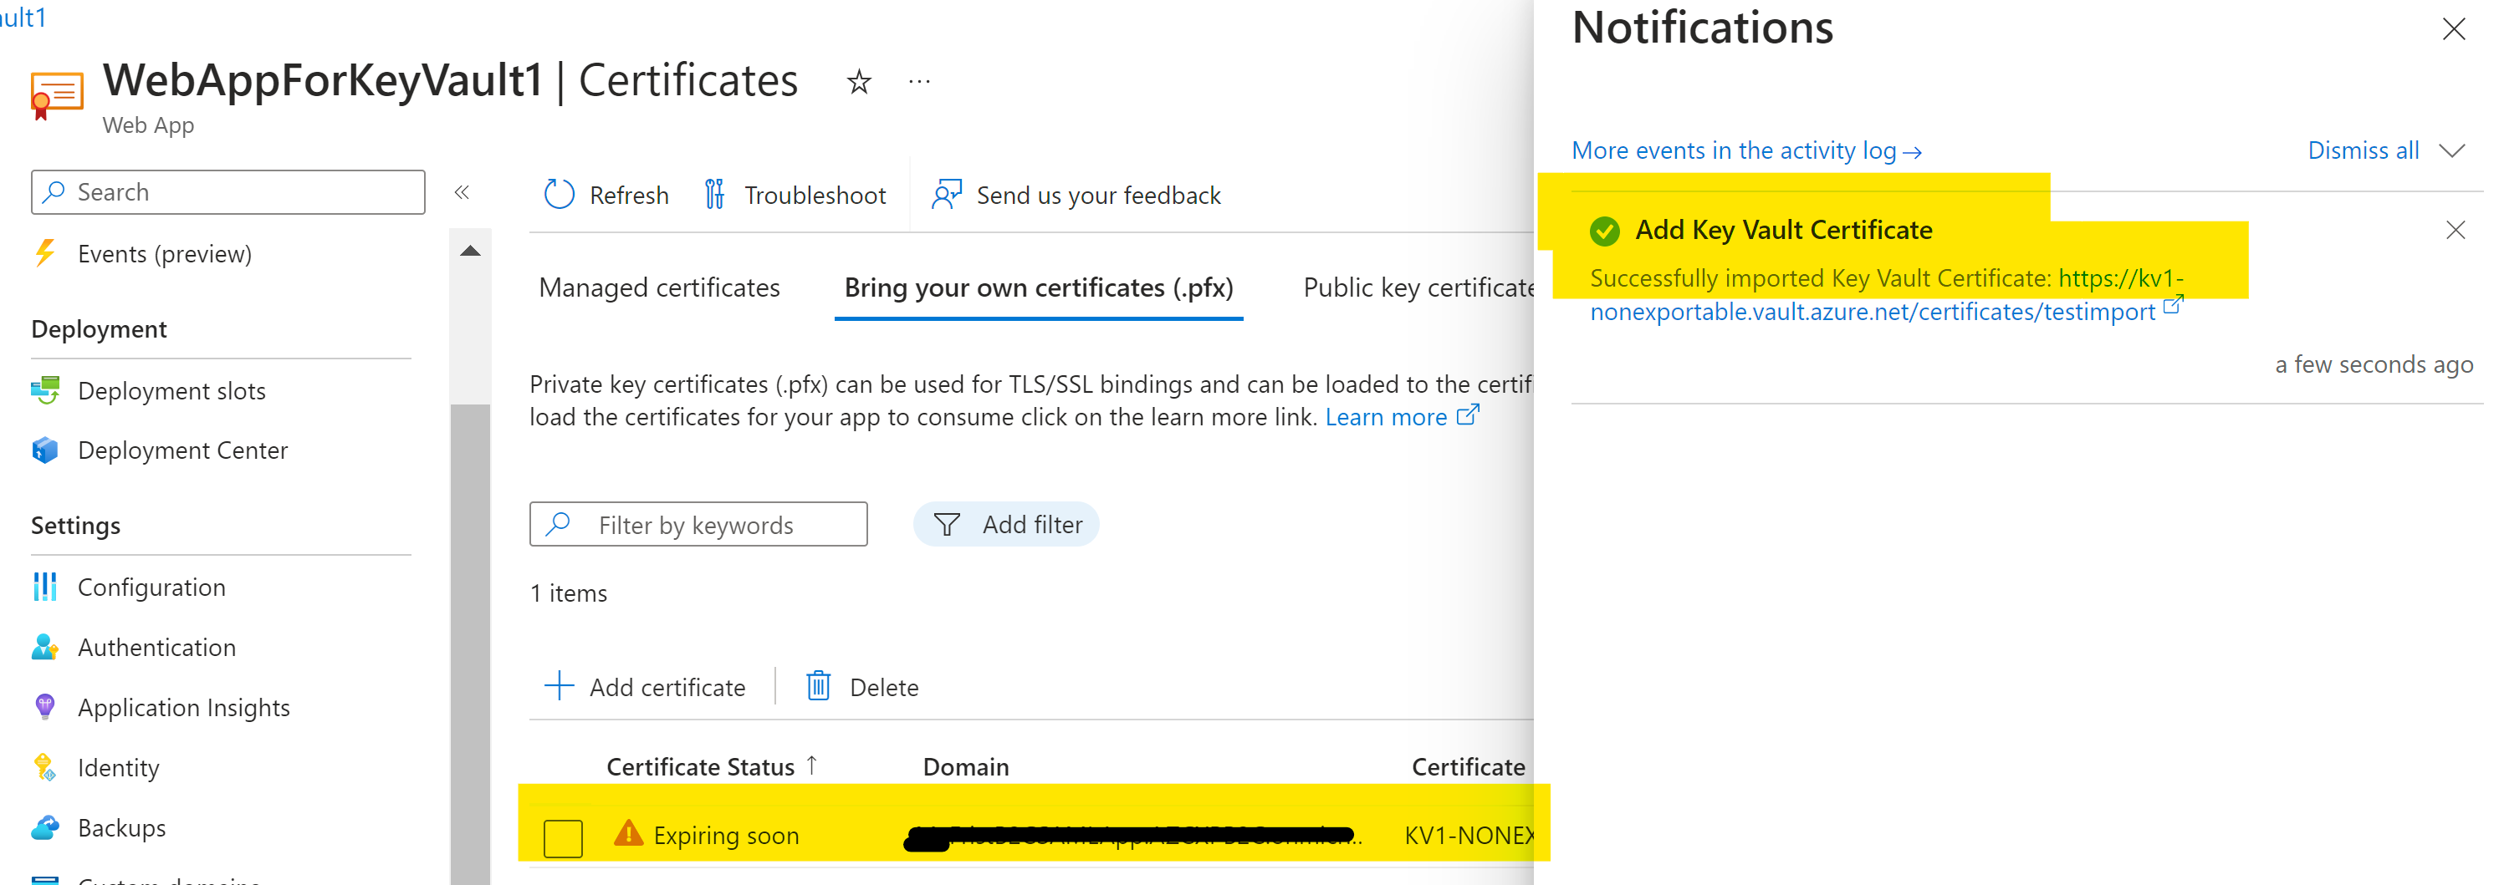Screen dimensions: 2499x885
Task: Open Configuration settings icon
Action: pyautogui.click(x=44, y=587)
